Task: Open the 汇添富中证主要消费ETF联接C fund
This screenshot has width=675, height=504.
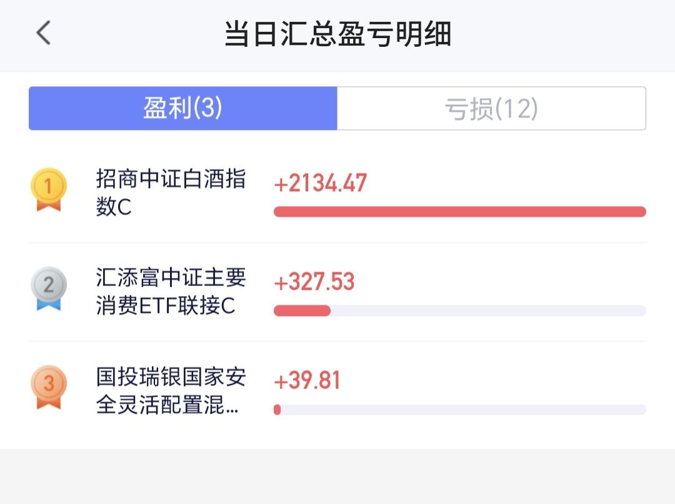Action: pyautogui.click(x=171, y=291)
